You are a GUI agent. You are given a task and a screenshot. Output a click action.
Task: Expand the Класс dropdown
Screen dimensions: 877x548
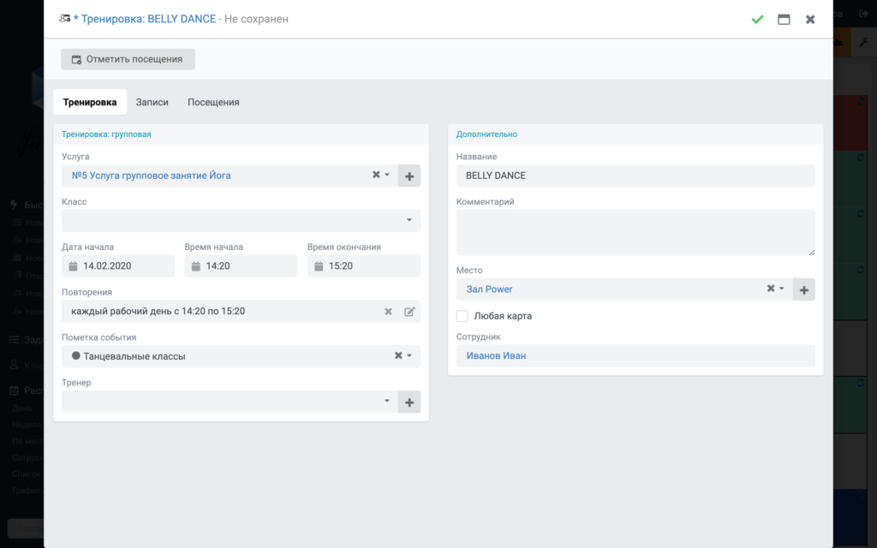click(409, 220)
